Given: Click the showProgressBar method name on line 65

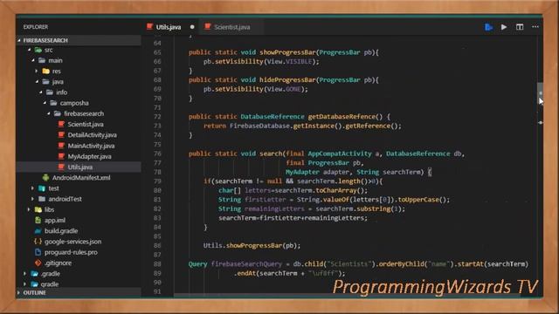Looking at the screenshot, I should coord(287,52).
